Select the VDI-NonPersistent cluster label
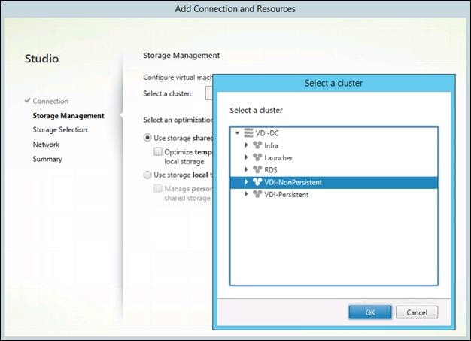This screenshot has width=471, height=341. tap(293, 182)
